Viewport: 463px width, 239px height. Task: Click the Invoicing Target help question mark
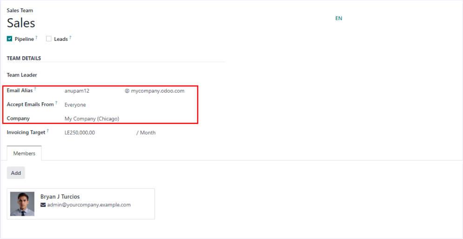tap(47, 131)
